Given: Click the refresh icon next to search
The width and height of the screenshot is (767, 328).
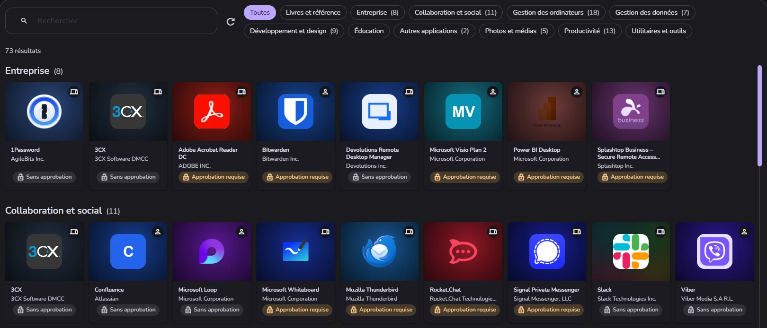Looking at the screenshot, I should coord(231,21).
